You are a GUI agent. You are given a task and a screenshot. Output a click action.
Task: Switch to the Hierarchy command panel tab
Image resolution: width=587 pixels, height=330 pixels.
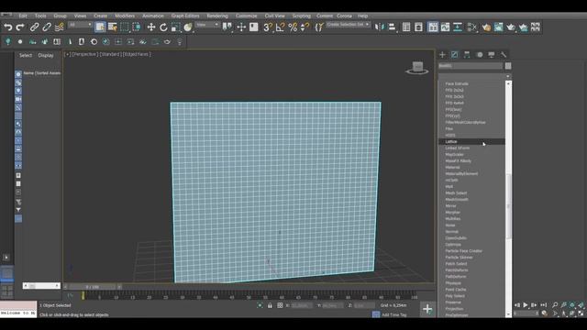tap(467, 55)
